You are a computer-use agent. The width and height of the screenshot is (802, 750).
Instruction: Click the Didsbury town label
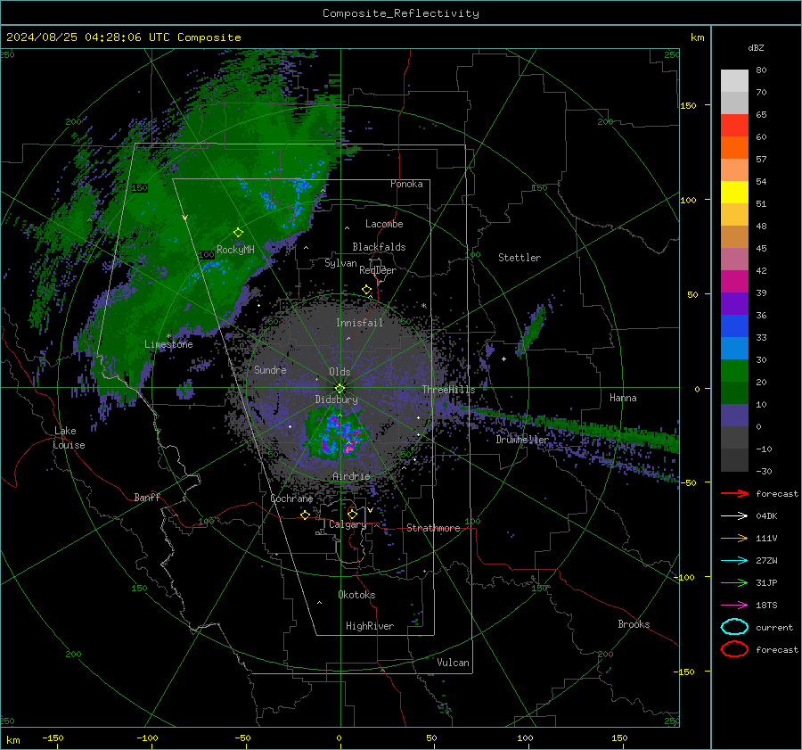pos(336,400)
